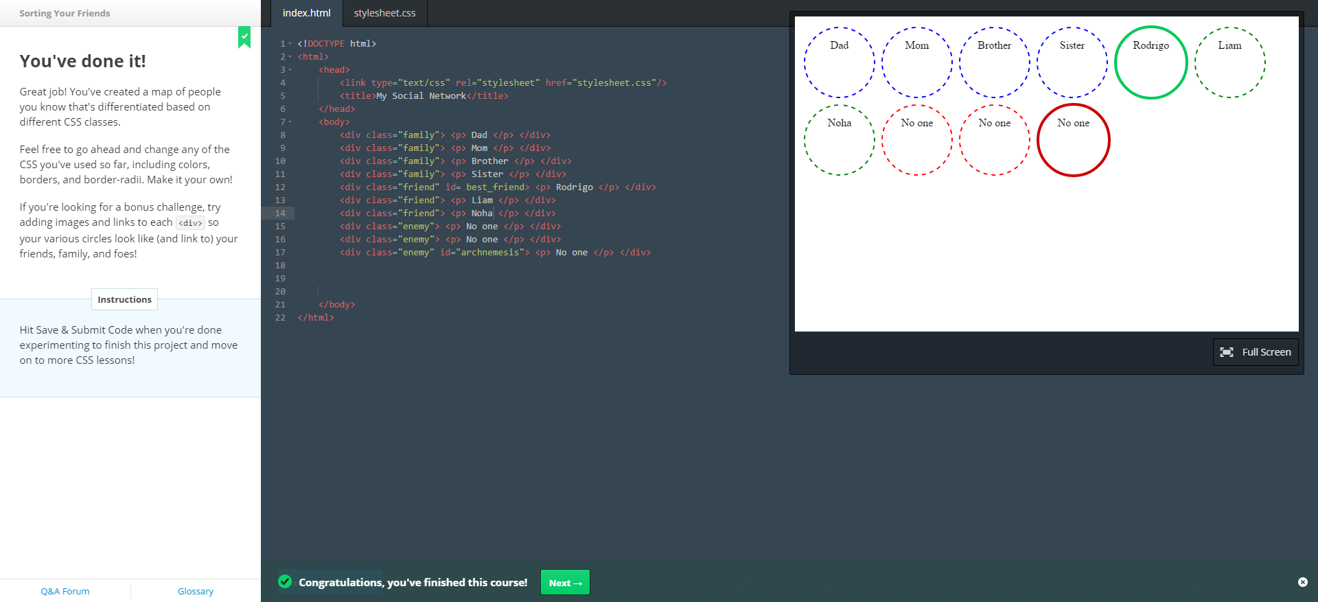Collapse the body tag fold on line 7

pyautogui.click(x=290, y=122)
